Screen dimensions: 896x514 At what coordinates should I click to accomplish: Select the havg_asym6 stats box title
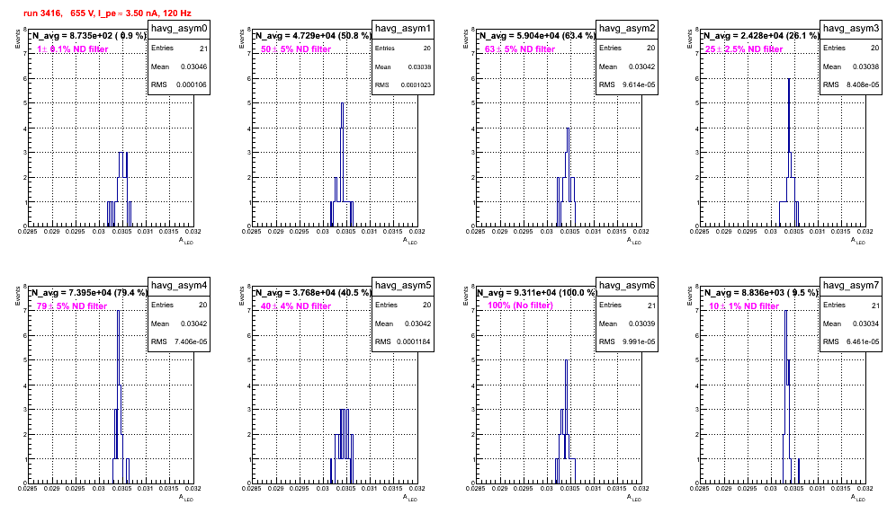[x=627, y=285]
